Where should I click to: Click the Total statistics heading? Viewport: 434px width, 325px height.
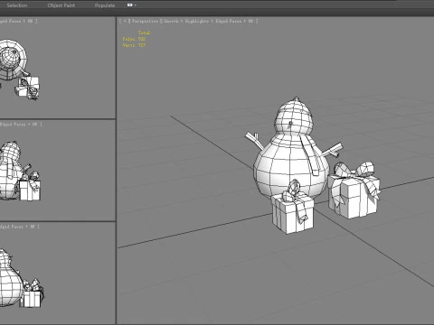point(144,32)
